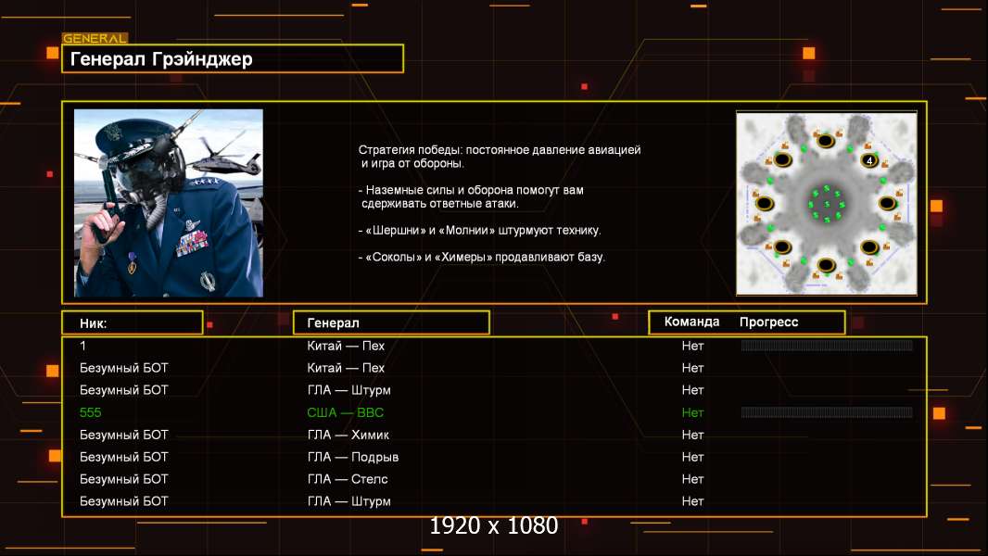
Task: Click green 'Нет' team value for player 555
Action: pyautogui.click(x=692, y=412)
